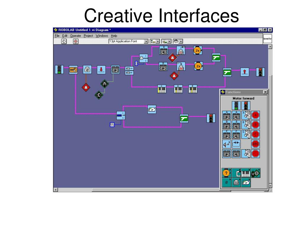The width and height of the screenshot is (303, 227).
Task: Open the Reorder dropdown in toolbar
Action: coord(178,41)
